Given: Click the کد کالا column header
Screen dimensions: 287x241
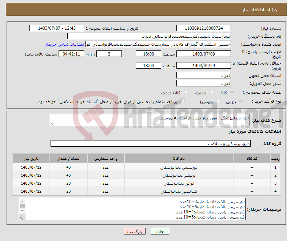Looking at the screenshot, I should click(252, 159).
